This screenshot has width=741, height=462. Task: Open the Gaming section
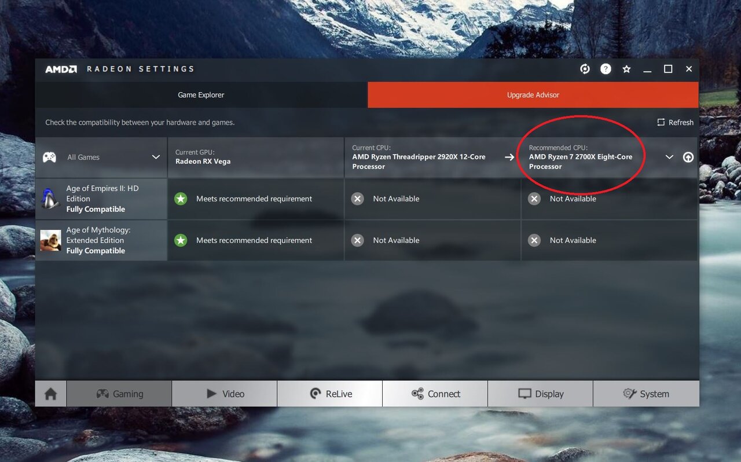tap(119, 394)
